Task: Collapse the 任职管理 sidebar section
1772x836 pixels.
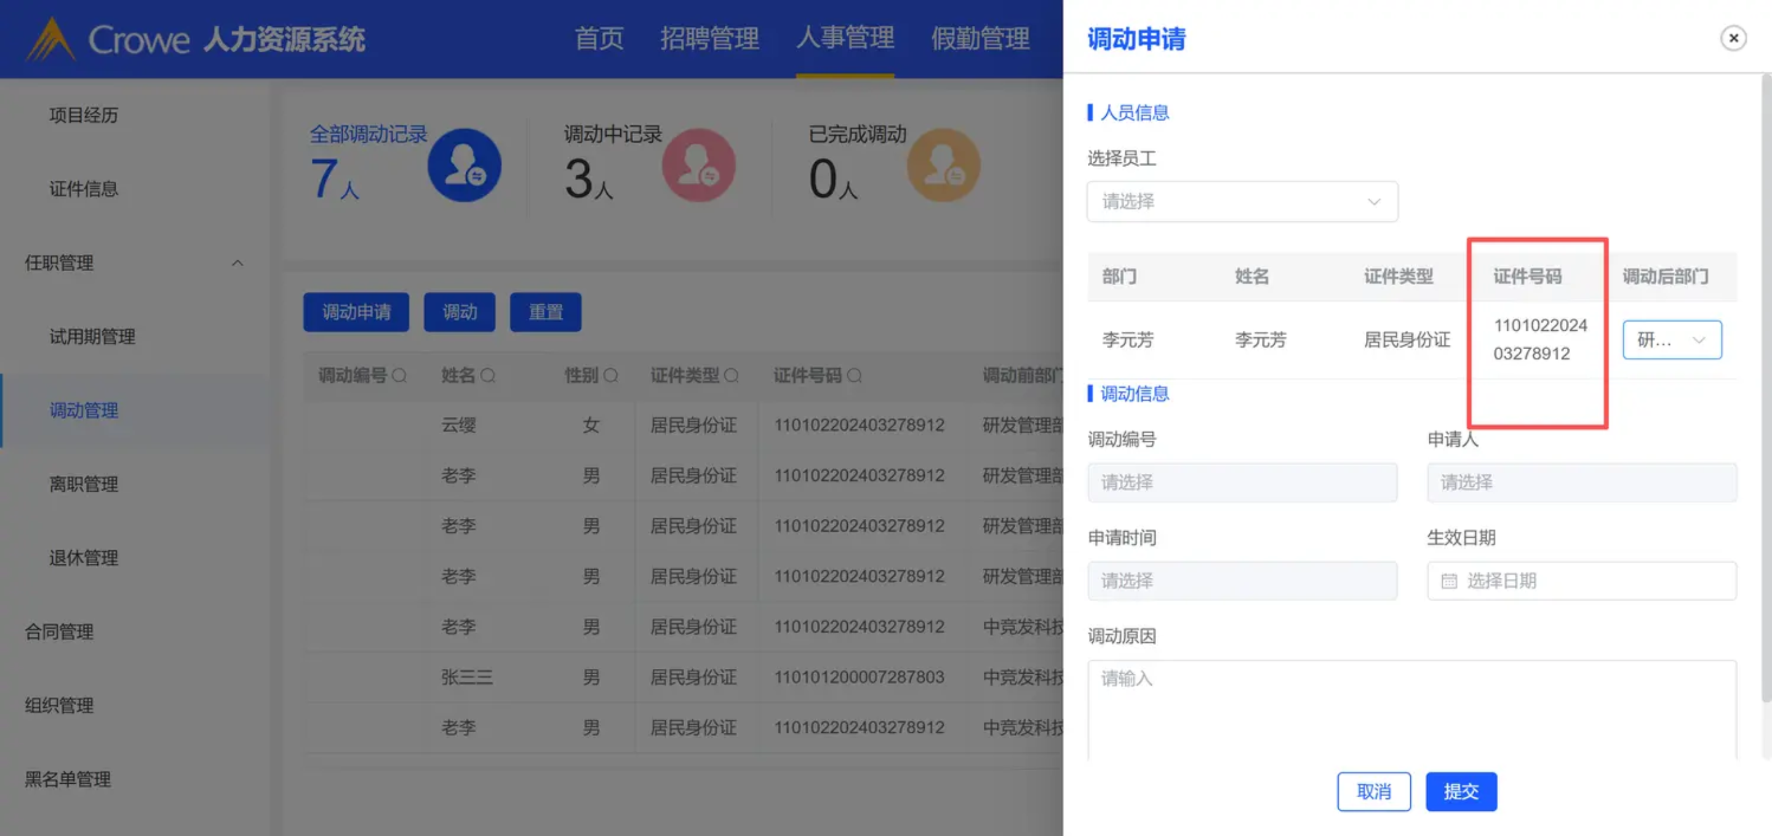Action: tap(237, 262)
